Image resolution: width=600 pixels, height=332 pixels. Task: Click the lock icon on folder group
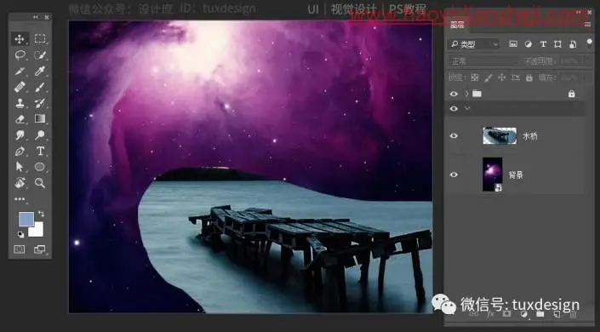click(x=571, y=94)
